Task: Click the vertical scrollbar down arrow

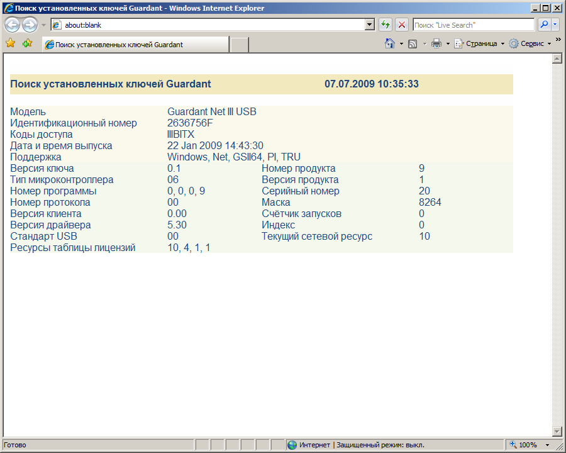Action: point(556,431)
